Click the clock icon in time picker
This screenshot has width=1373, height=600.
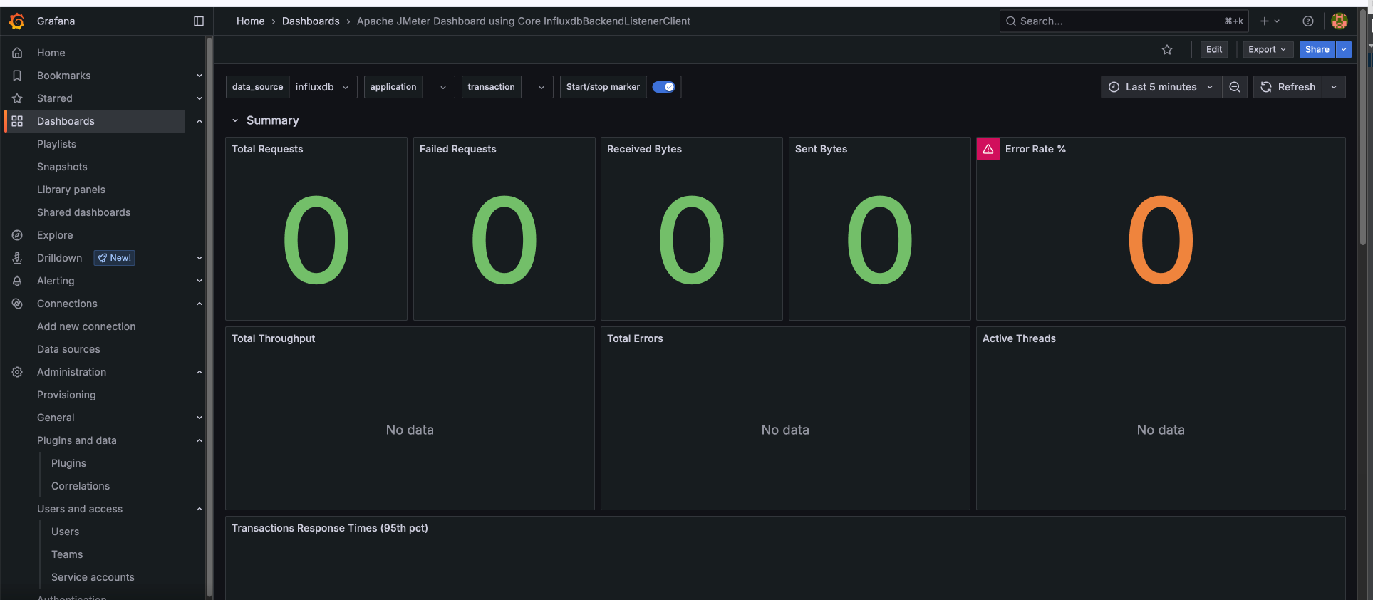tap(1114, 87)
